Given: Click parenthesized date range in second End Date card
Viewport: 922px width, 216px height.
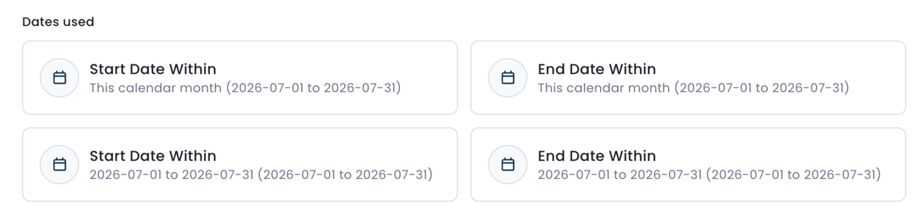Looking at the screenshot, I should point(793,175).
